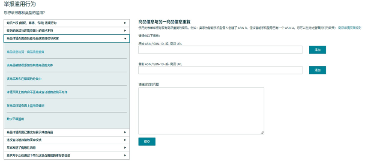This screenshot has height=164, width=374.
Task: Click 添加 button beside 复制 ASIN field
Action: [x=317, y=70]
